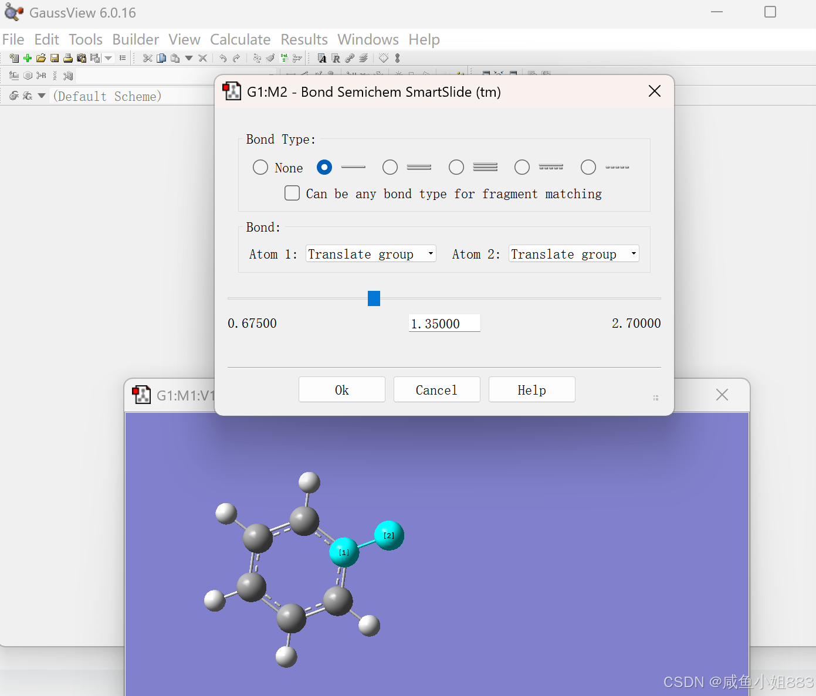Viewport: 816px width, 696px height.
Task: Enable 'Can be any bond type' checkbox
Action: tap(292, 193)
